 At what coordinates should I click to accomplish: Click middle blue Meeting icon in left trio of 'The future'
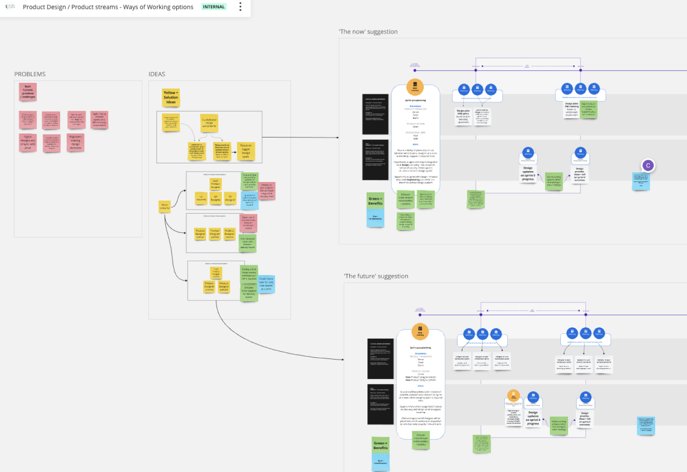483,334
